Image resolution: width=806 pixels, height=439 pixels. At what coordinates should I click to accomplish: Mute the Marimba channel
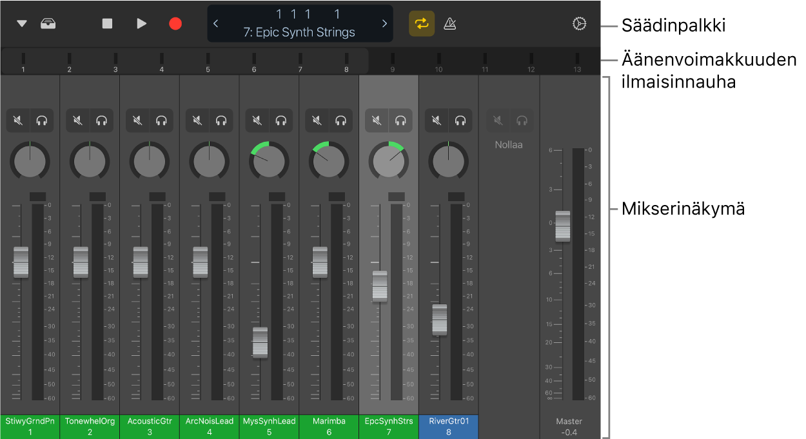click(x=317, y=120)
